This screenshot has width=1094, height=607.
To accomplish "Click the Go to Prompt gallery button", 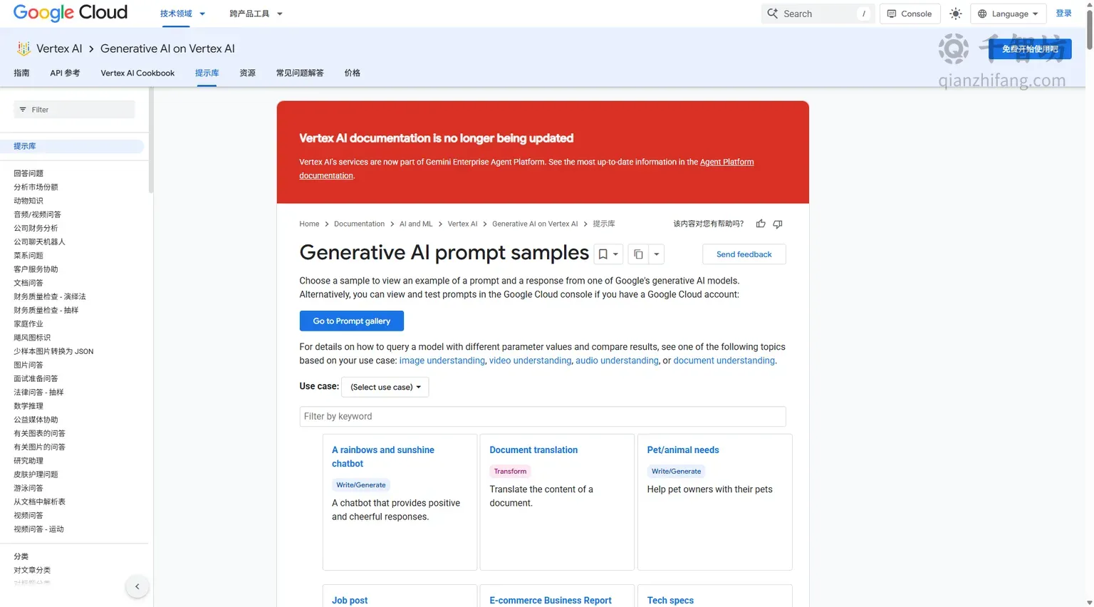I will click(351, 321).
